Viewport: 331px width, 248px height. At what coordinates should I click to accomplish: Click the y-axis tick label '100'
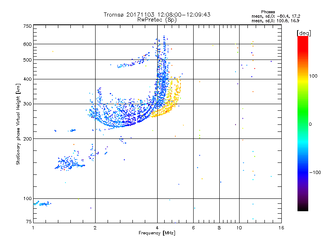27,198
